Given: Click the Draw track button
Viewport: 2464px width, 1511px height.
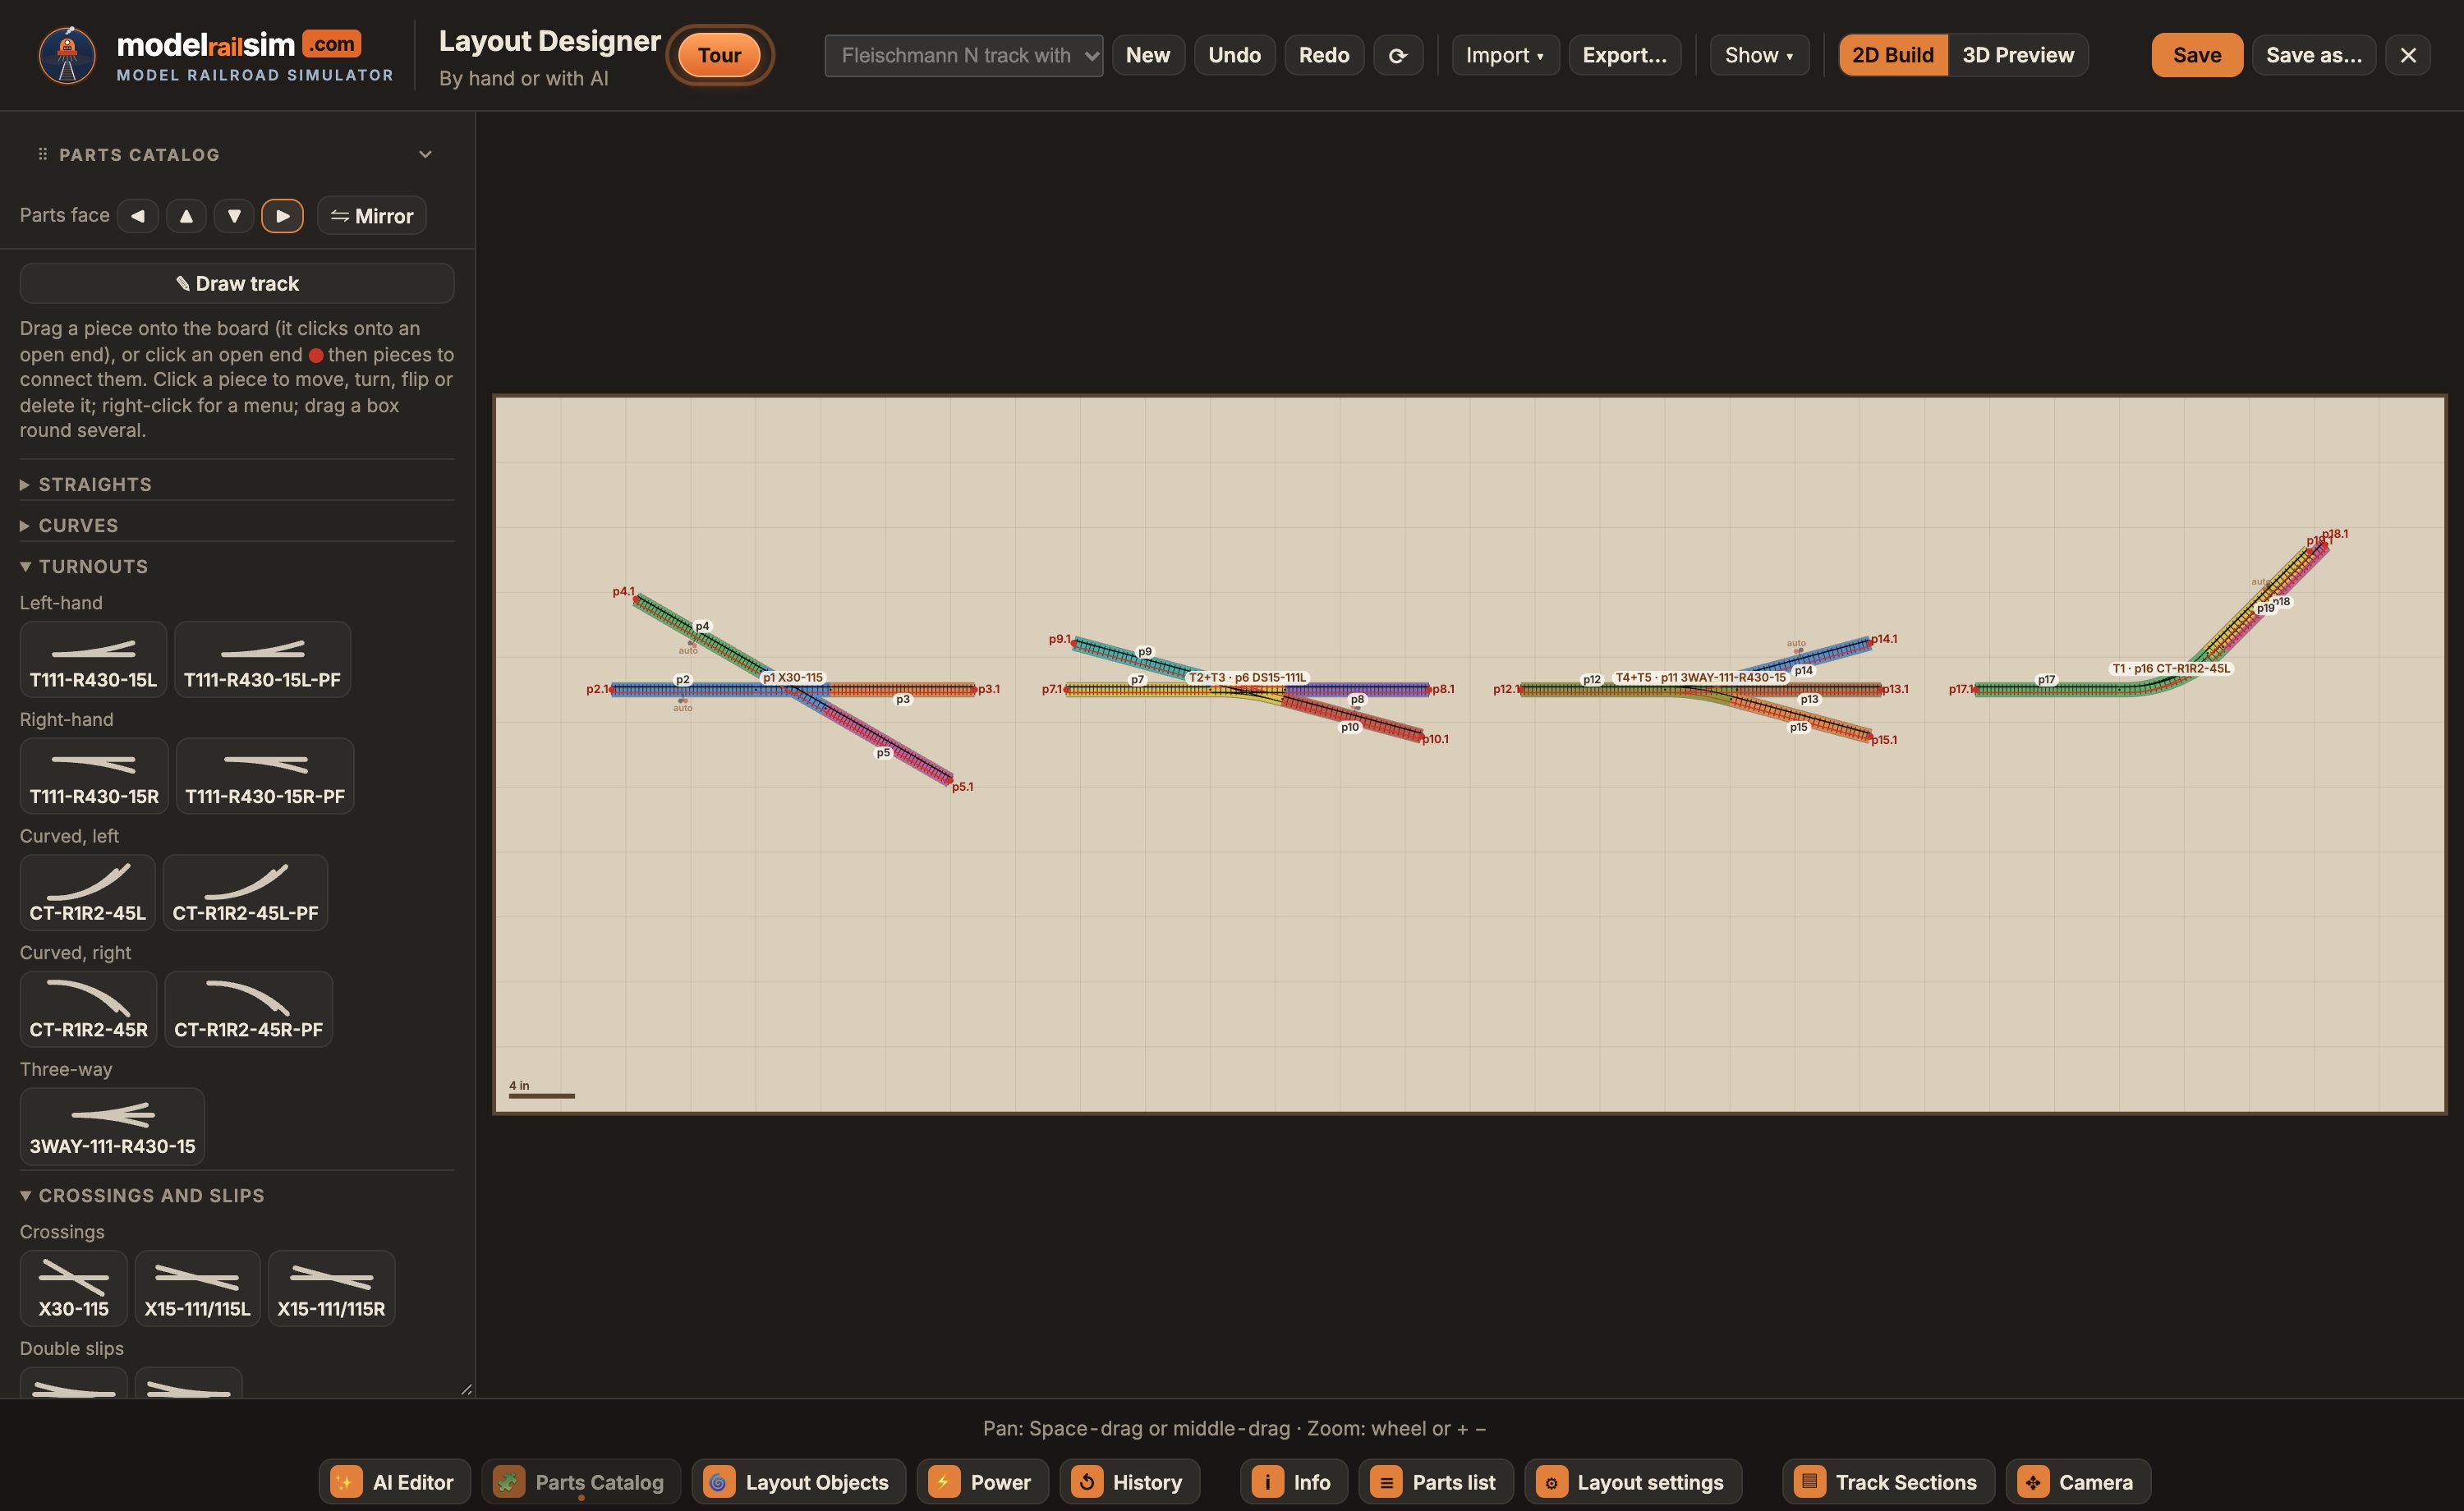Looking at the screenshot, I should point(237,283).
